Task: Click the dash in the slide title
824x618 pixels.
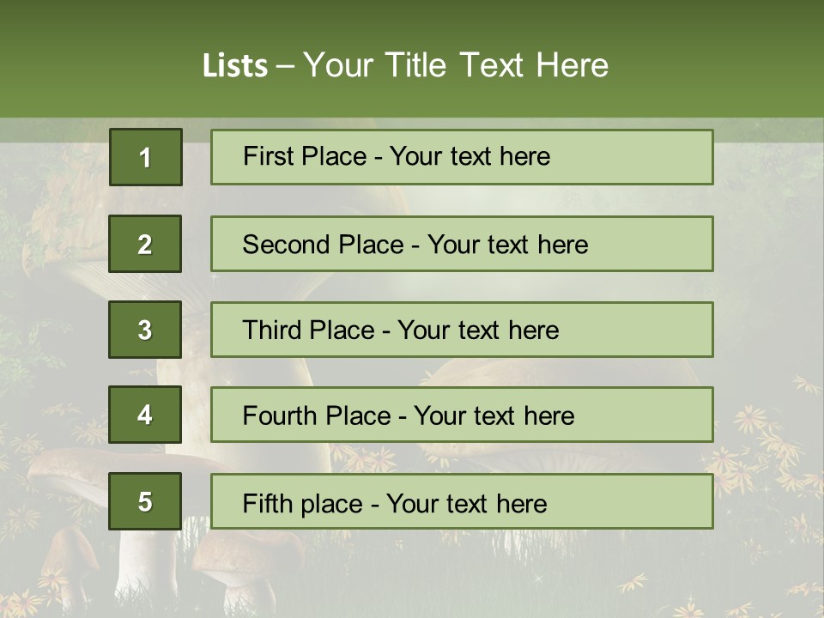Action: [x=285, y=66]
